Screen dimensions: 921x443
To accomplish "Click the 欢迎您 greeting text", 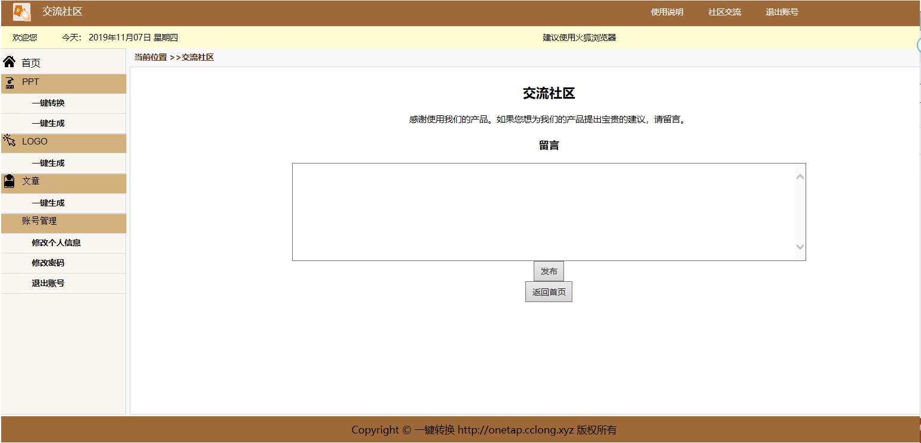I will 25,37.
